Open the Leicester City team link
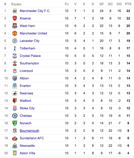Screen dimensions: 134x158 click(29, 41)
